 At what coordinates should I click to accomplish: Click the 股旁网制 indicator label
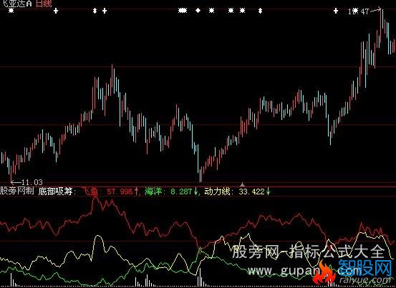(x=17, y=192)
